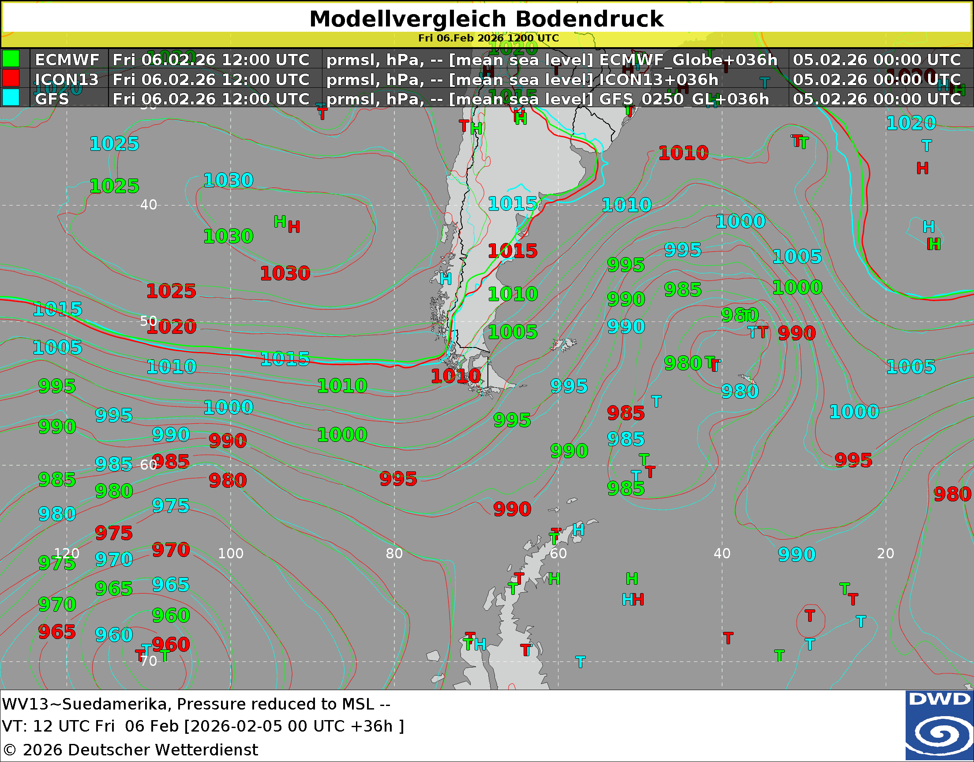The image size is (974, 762).
Task: Click the green 985 label north of the low center
Action: (x=683, y=290)
